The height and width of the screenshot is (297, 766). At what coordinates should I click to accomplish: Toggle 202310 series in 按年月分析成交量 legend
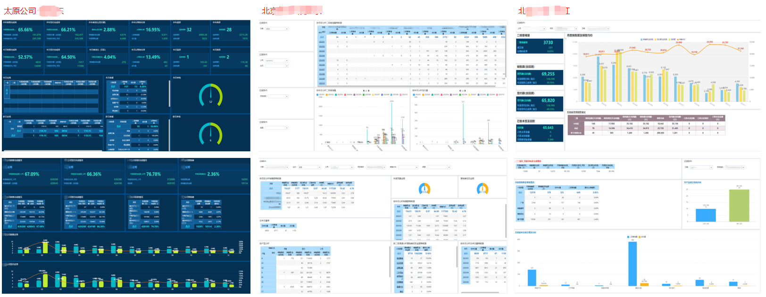(500, 95)
